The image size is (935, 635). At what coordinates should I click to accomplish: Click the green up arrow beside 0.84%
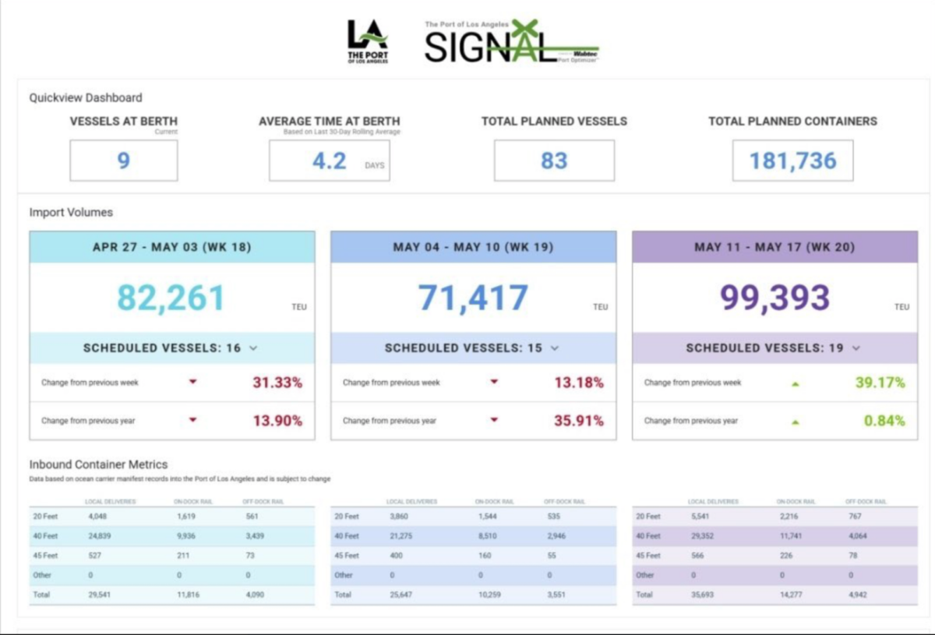click(796, 422)
